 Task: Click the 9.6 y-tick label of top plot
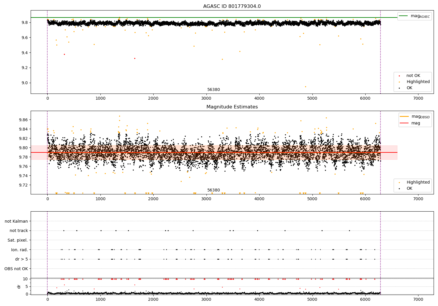[x=25, y=38]
